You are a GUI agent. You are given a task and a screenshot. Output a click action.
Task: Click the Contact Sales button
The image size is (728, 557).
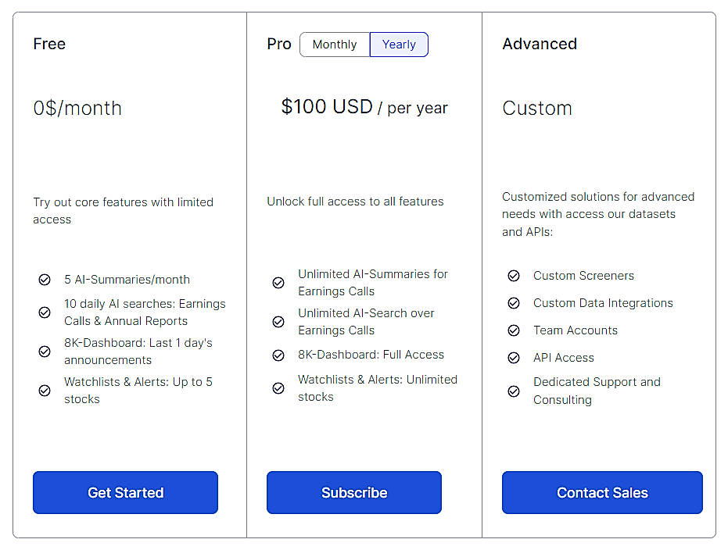(x=601, y=493)
